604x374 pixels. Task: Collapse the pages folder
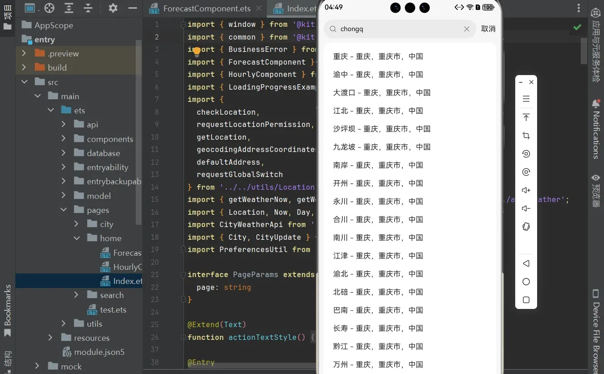[x=64, y=210]
